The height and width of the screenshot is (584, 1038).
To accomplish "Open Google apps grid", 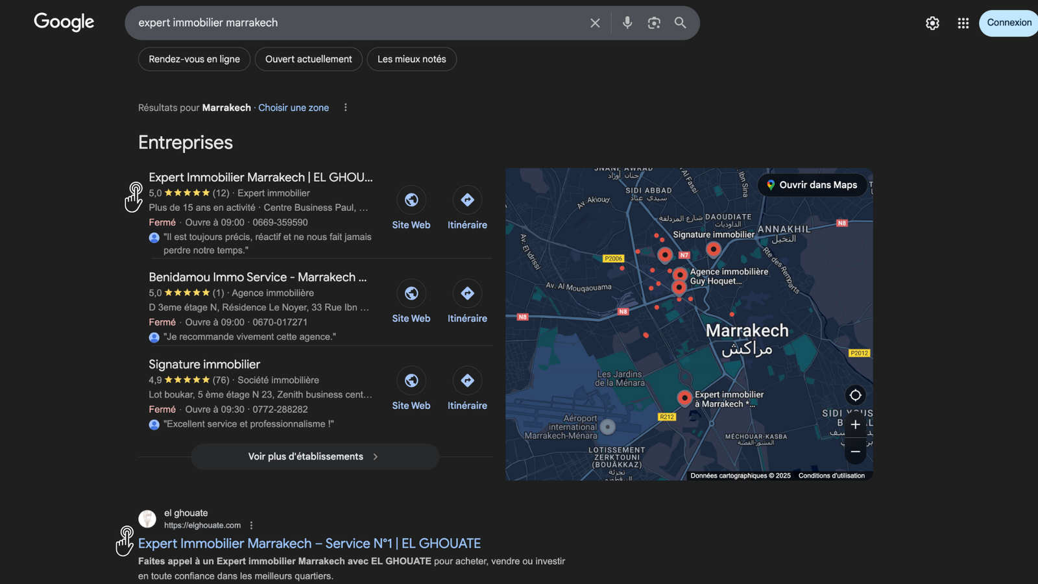I will 963,23.
